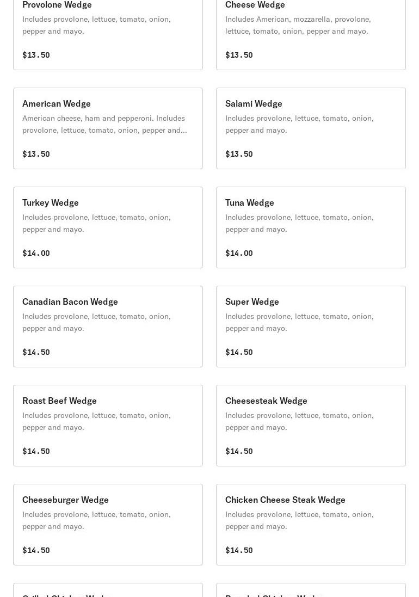Pick the Cheeseburger Wedge menu item
This screenshot has width=419, height=597.
tap(108, 525)
